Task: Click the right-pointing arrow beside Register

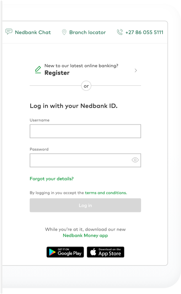Action: [135, 70]
